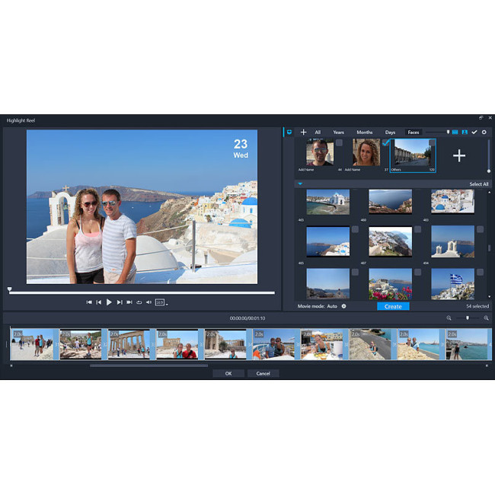
Task: Adjust the timeline zoom slider handle
Action: pos(468,318)
